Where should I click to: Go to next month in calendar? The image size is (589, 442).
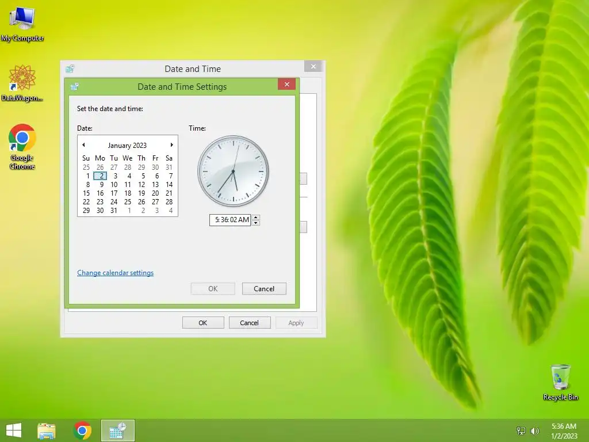171,144
